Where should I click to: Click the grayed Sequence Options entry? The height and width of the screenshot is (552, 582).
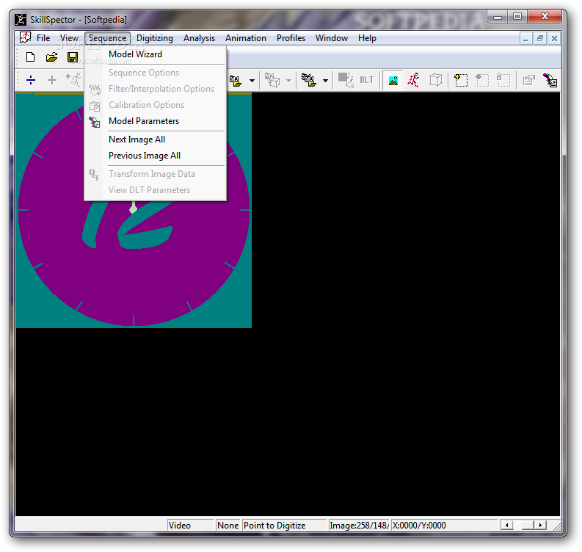tap(155, 73)
